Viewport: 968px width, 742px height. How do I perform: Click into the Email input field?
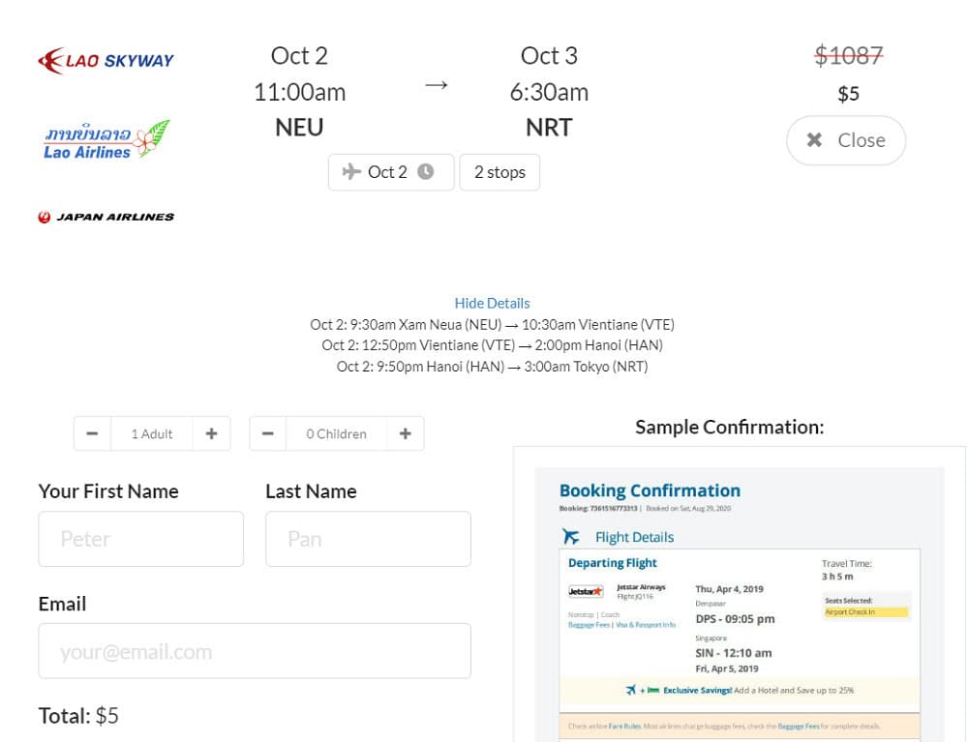coord(255,651)
